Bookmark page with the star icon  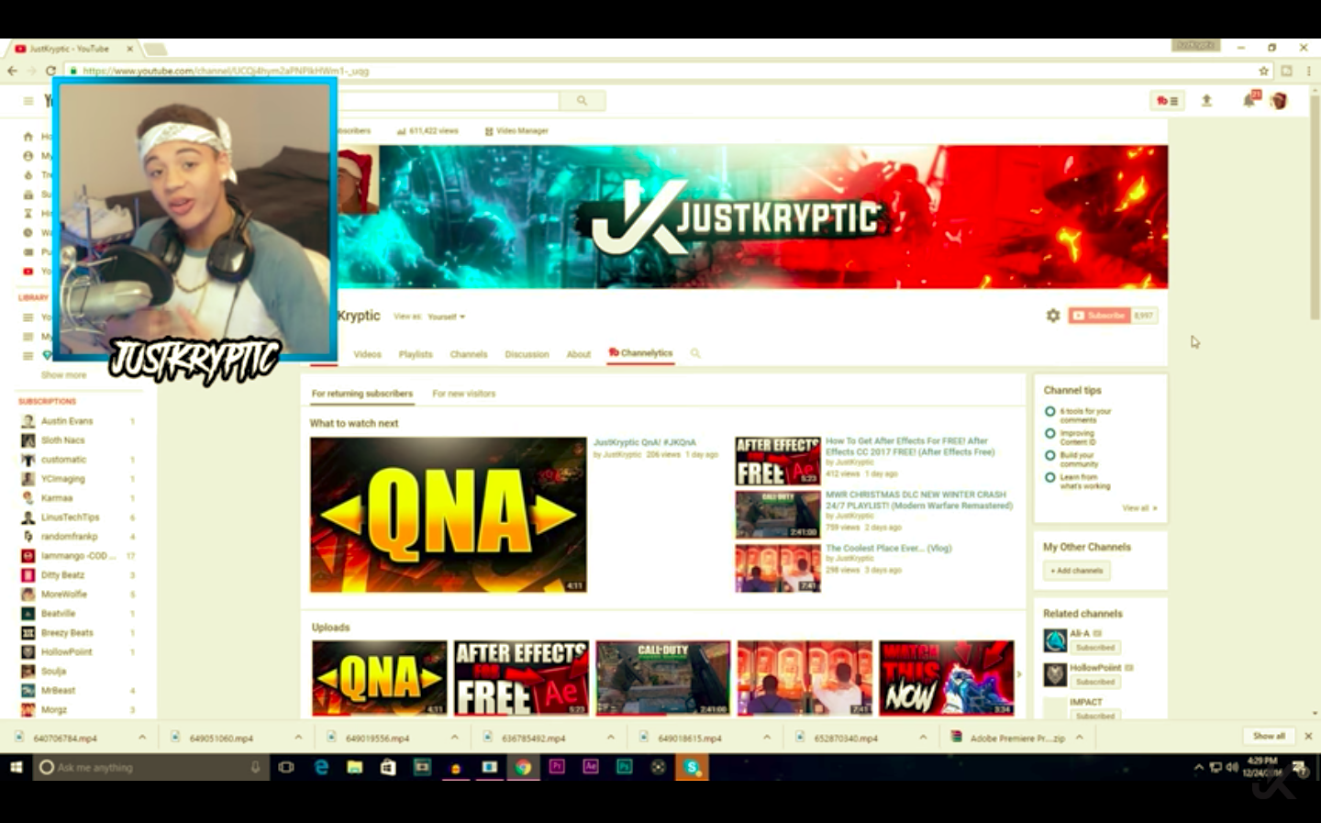(1263, 71)
